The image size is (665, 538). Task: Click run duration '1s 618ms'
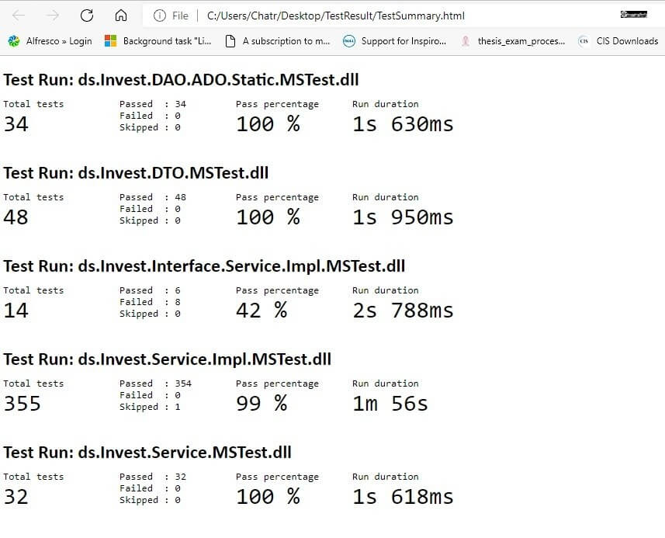[403, 496]
